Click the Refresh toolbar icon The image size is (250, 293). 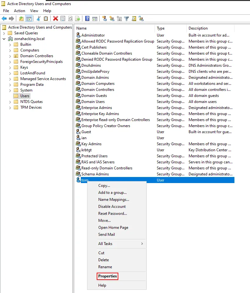coord(70,19)
